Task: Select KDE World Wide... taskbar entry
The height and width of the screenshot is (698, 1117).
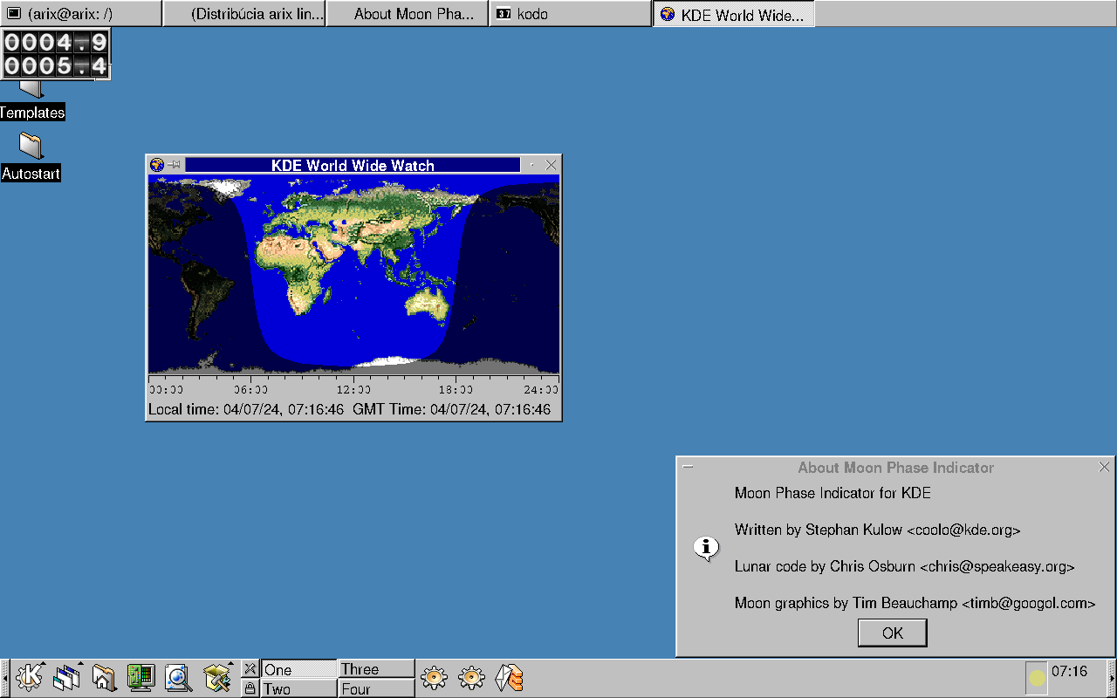Action: coord(734,14)
